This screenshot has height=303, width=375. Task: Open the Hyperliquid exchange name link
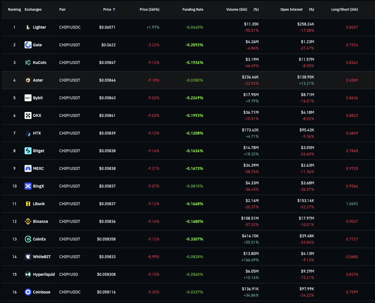coord(44,275)
